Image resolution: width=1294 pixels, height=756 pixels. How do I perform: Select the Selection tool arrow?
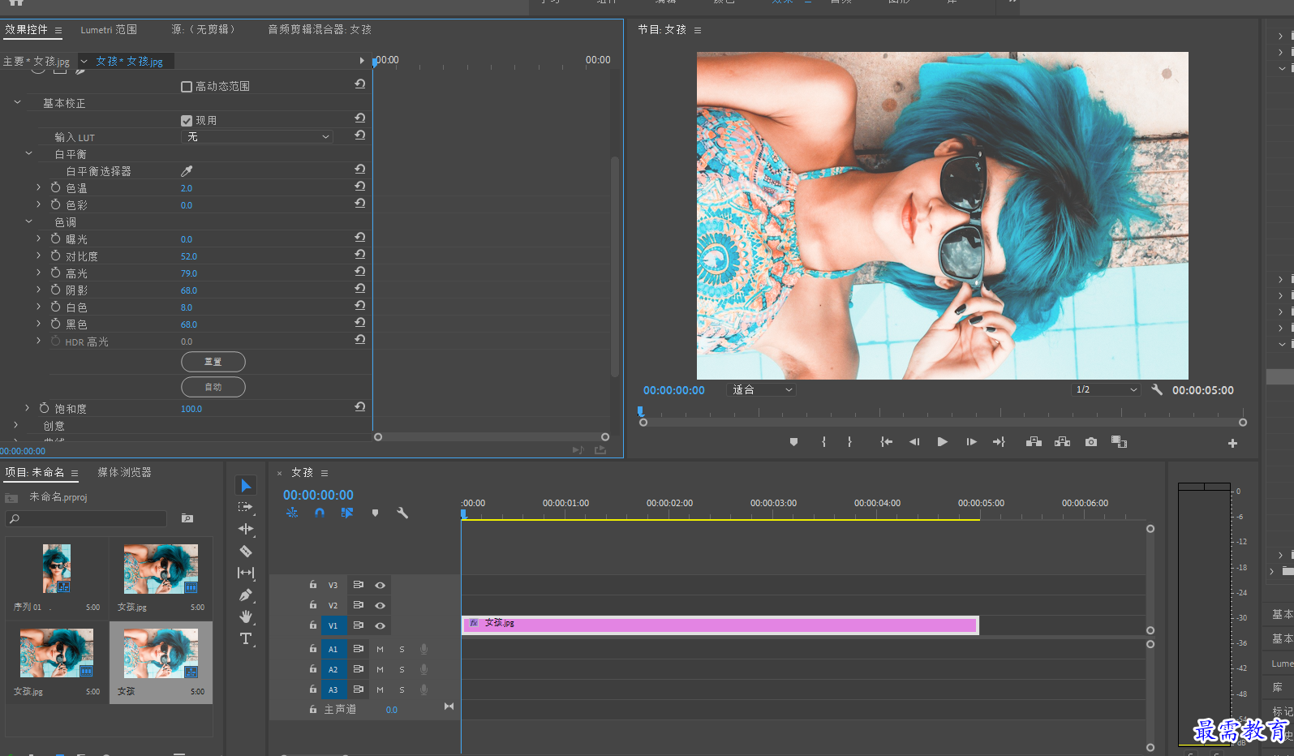(x=246, y=485)
